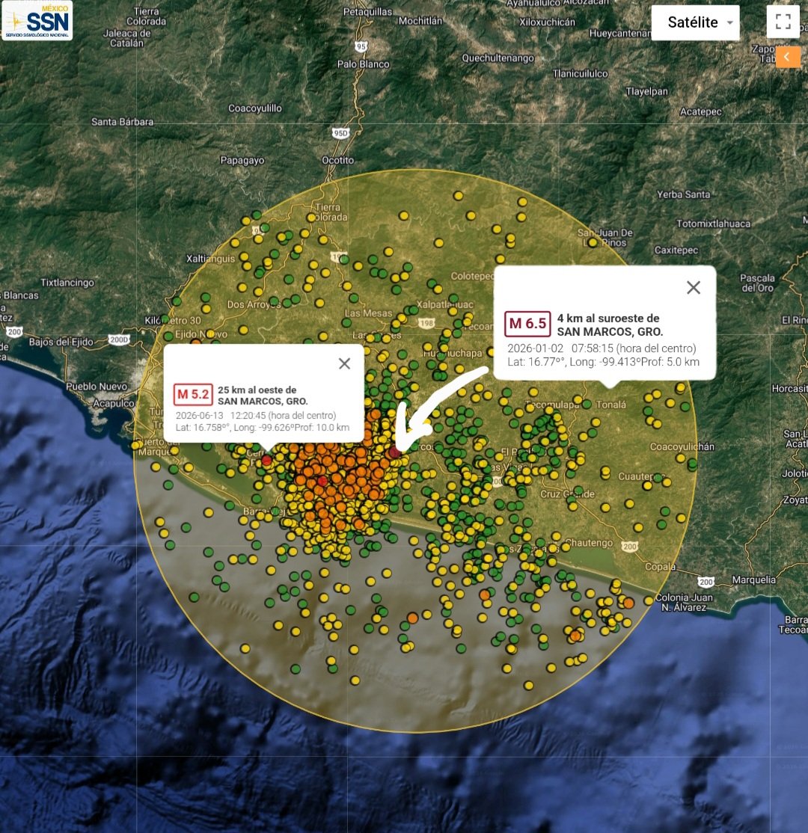Click the Cruz Grande map label
The image size is (808, 833).
567,494
